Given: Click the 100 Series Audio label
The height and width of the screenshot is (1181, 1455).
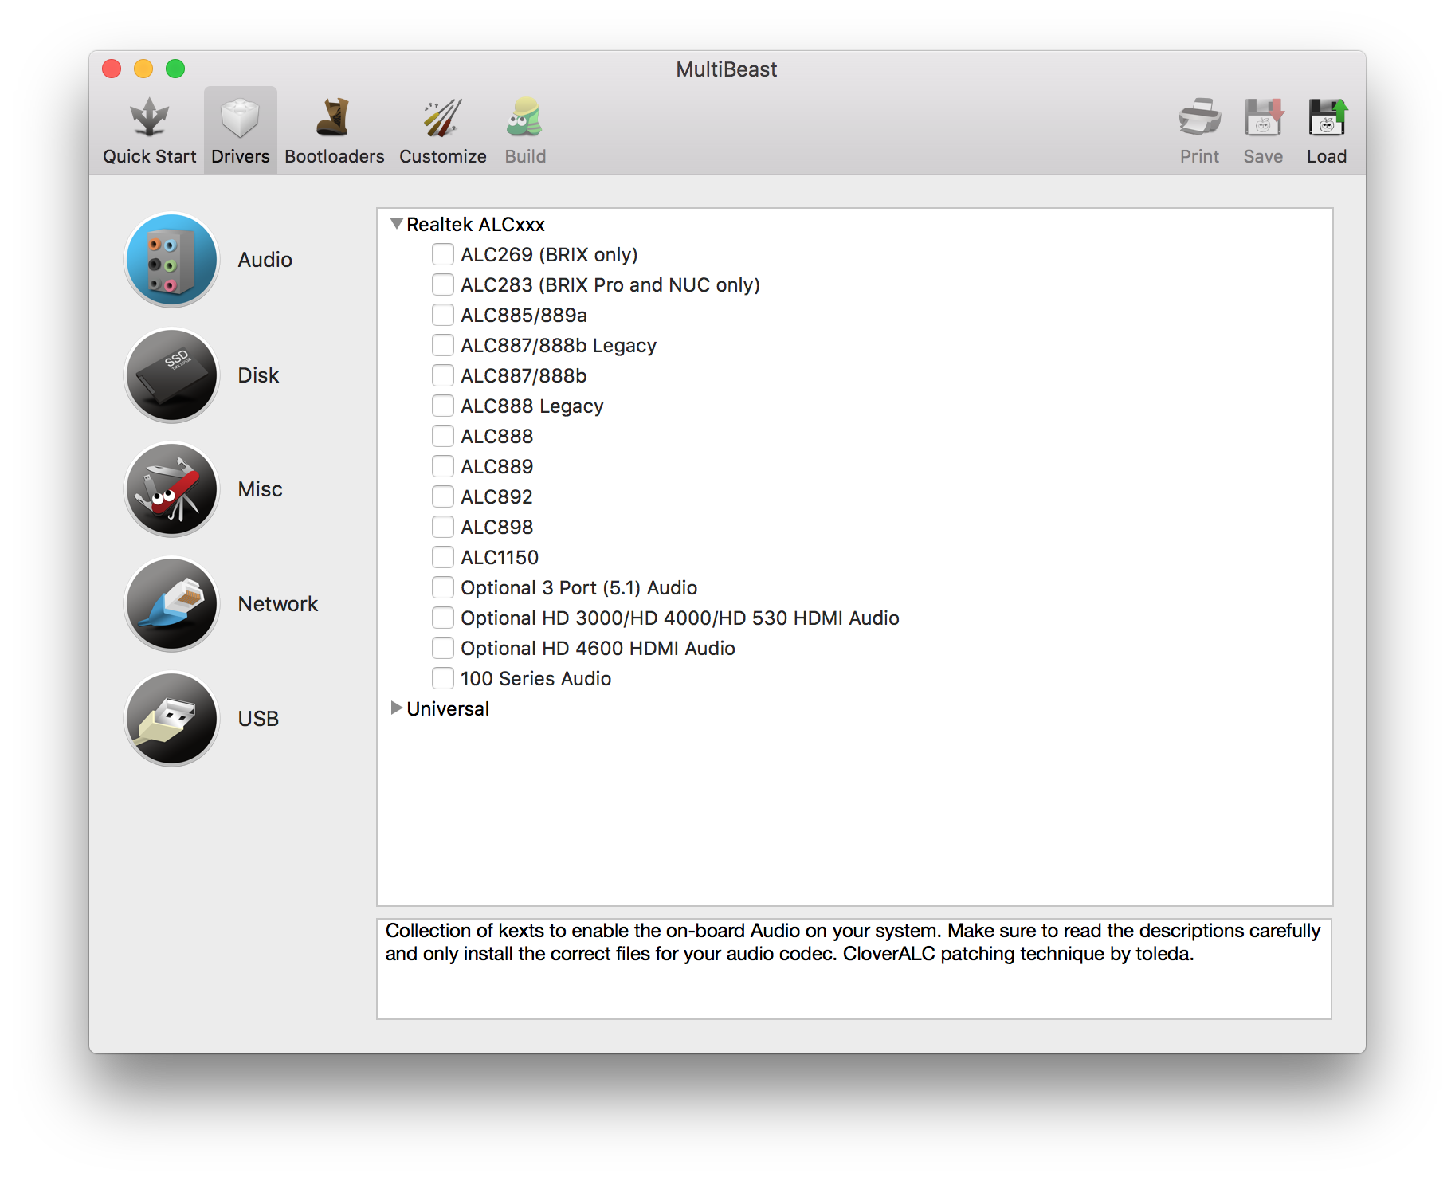Looking at the screenshot, I should pos(535,678).
